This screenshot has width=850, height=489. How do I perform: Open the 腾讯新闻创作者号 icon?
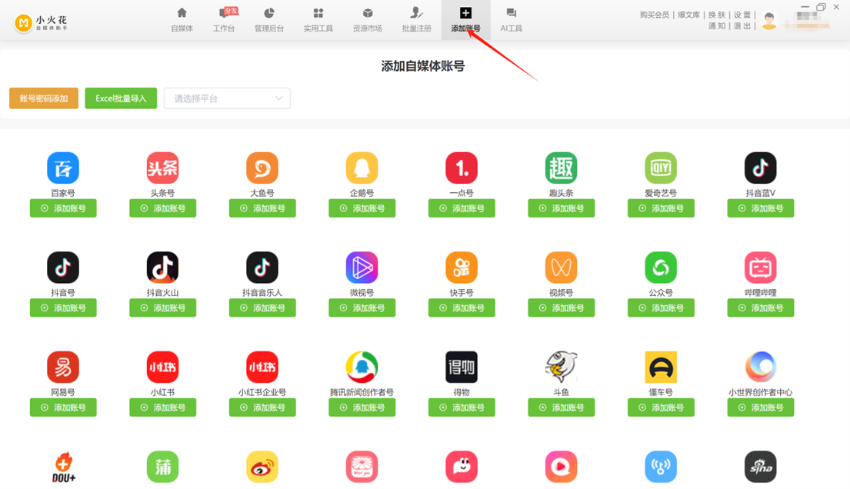click(362, 367)
